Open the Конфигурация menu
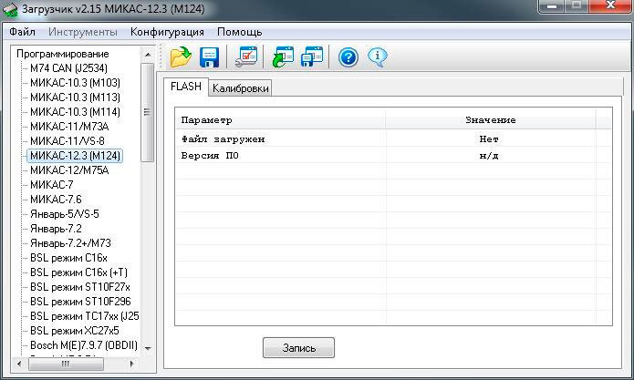 tap(167, 32)
